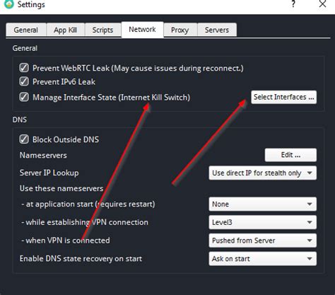Toggle Prevent WebRTC Leak checkbox
The width and height of the screenshot is (335, 295).
24,68
